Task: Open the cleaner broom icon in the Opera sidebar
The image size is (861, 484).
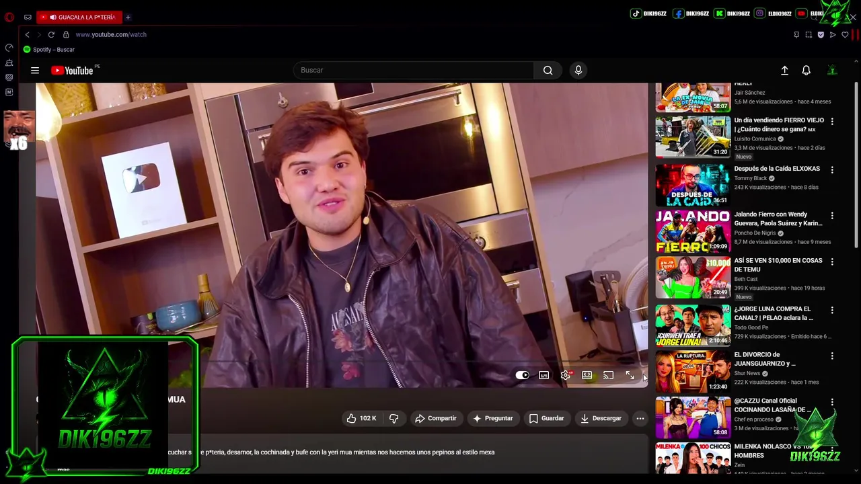Action: pyautogui.click(x=9, y=63)
